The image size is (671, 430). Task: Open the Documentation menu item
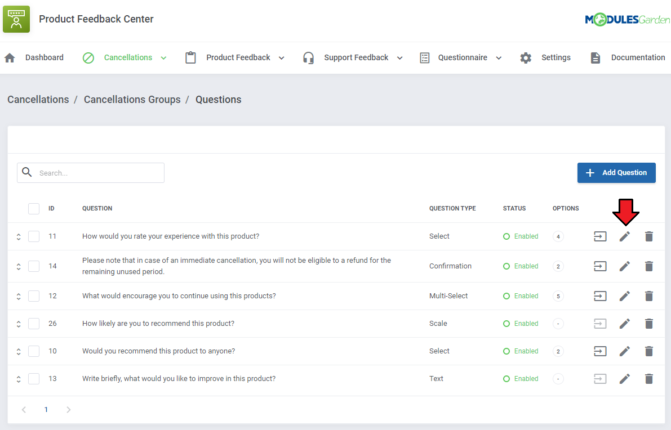click(638, 58)
